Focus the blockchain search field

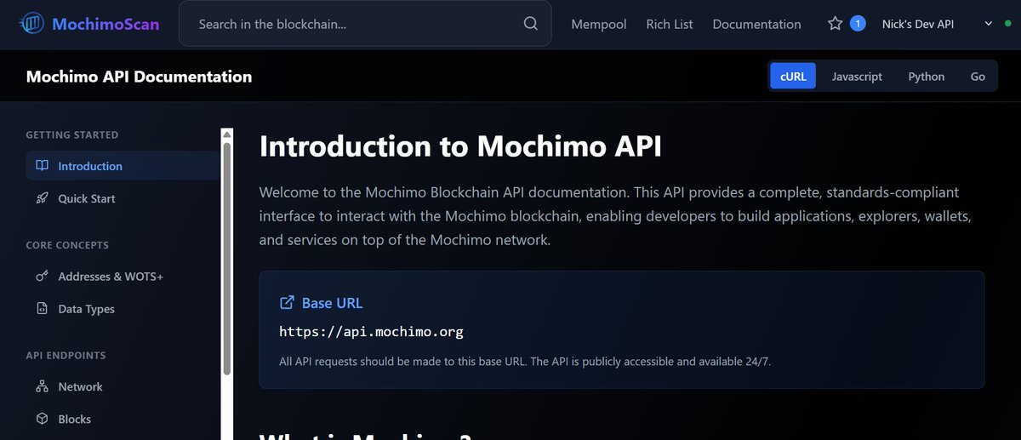click(x=365, y=24)
